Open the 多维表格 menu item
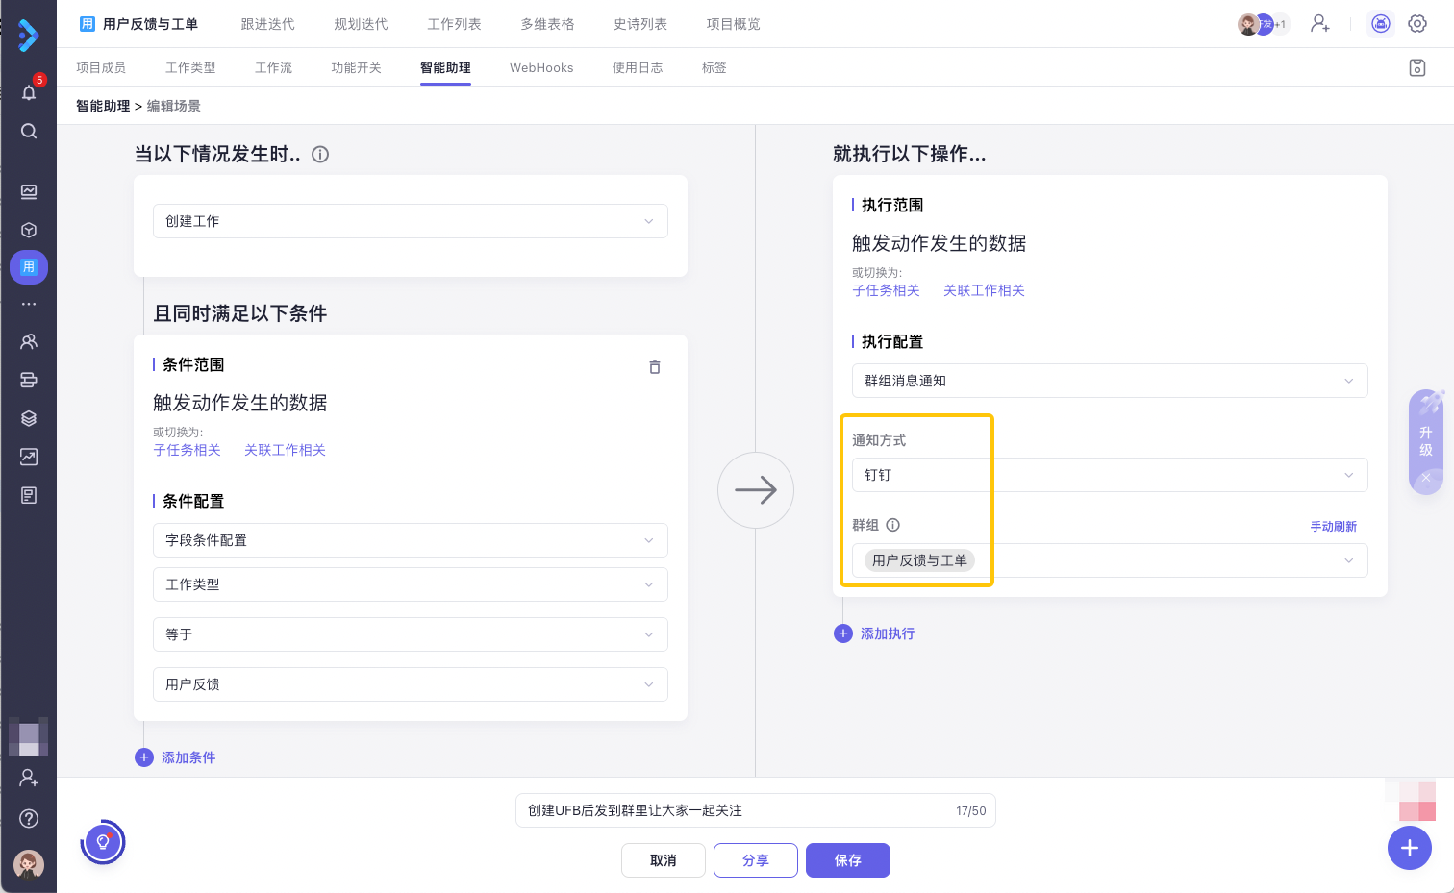Screen dimensions: 1454x893 point(547,24)
